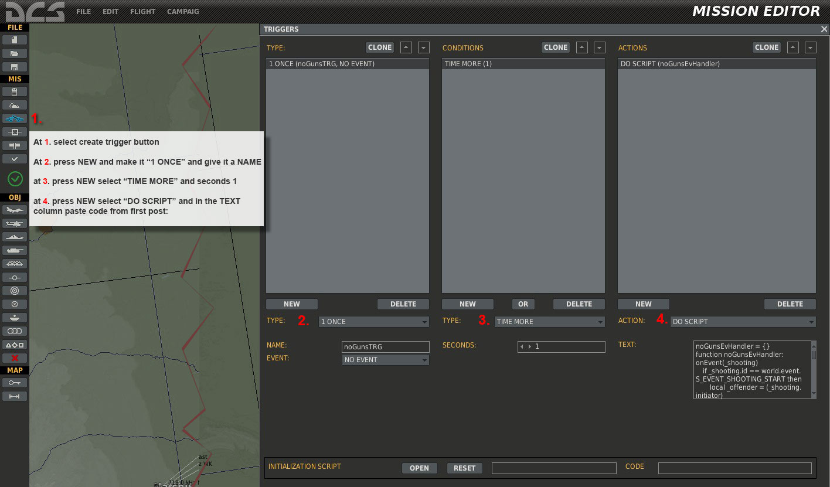Select the distance ruler map tool
This screenshot has width=830, height=487.
(x=15, y=397)
